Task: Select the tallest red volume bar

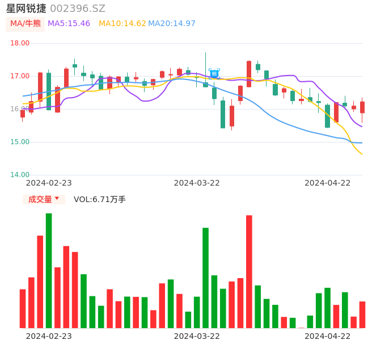Action: click(x=249, y=271)
